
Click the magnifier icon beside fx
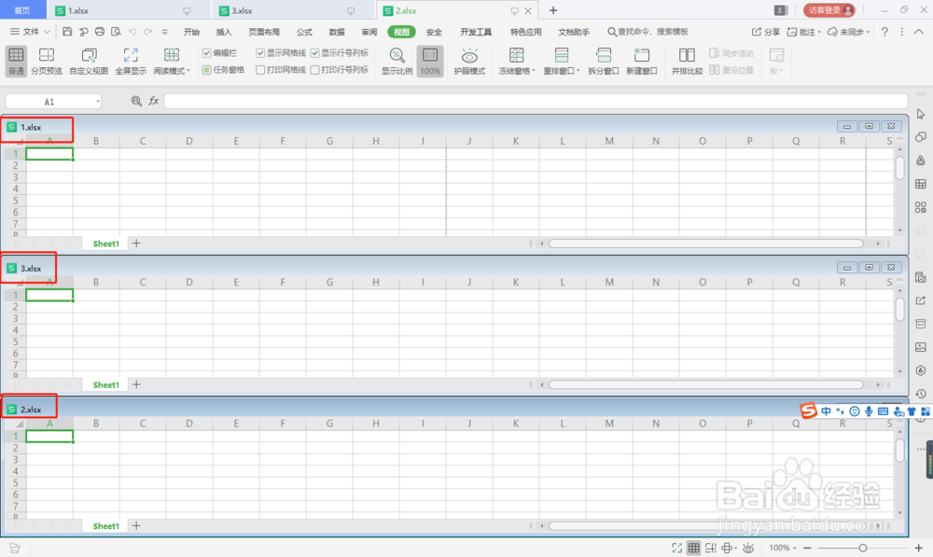point(136,101)
